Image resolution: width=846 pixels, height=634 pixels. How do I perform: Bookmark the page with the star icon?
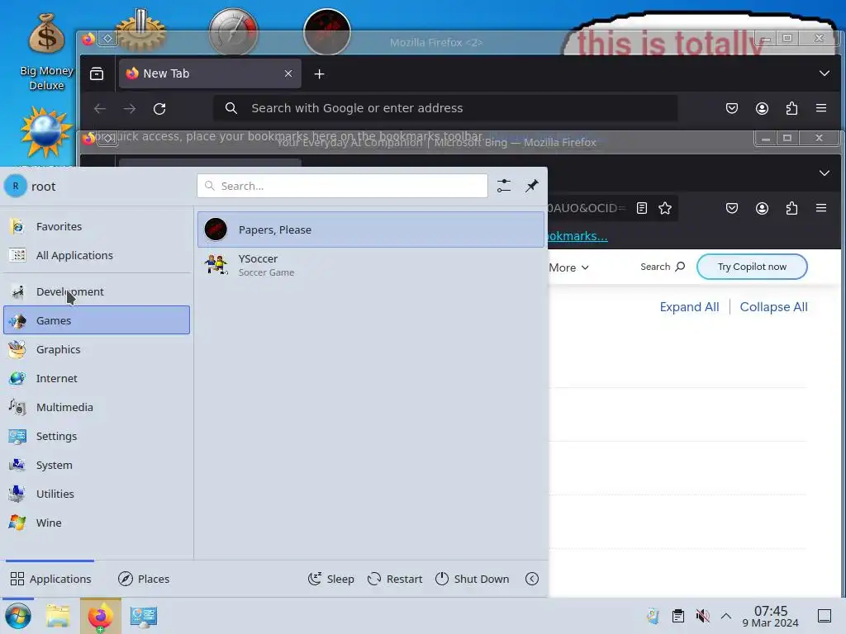coord(665,208)
